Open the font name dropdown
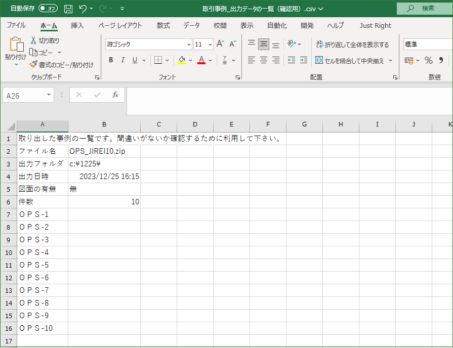Screen dimensions: 453x348 (x=189, y=45)
